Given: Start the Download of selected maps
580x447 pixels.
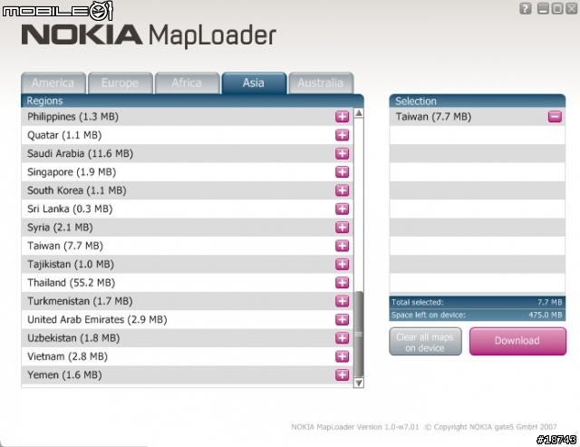Looking at the screenshot, I should tap(517, 341).
